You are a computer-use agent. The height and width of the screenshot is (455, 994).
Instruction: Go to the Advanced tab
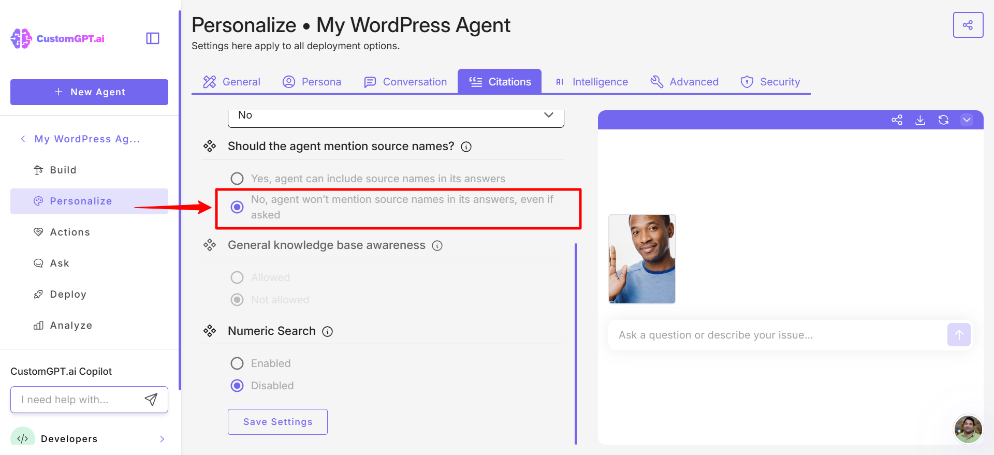(x=684, y=82)
